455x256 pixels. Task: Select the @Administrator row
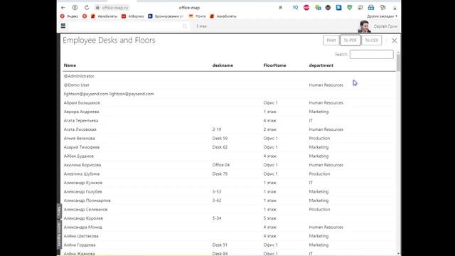point(229,76)
